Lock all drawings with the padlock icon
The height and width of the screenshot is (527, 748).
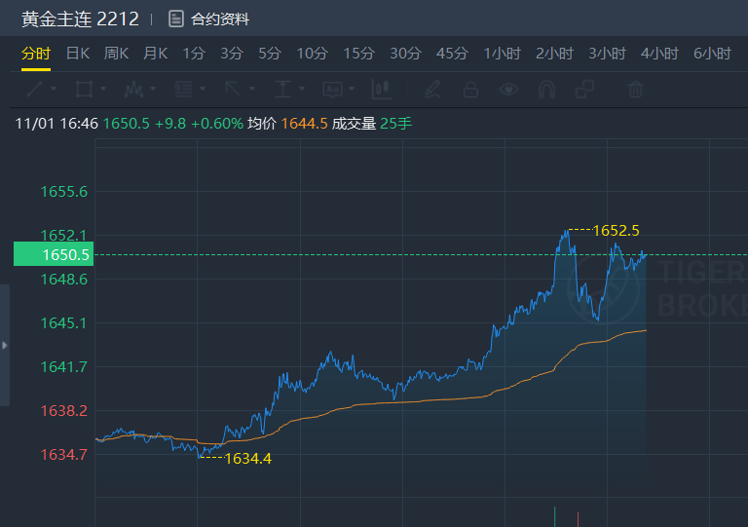470,90
